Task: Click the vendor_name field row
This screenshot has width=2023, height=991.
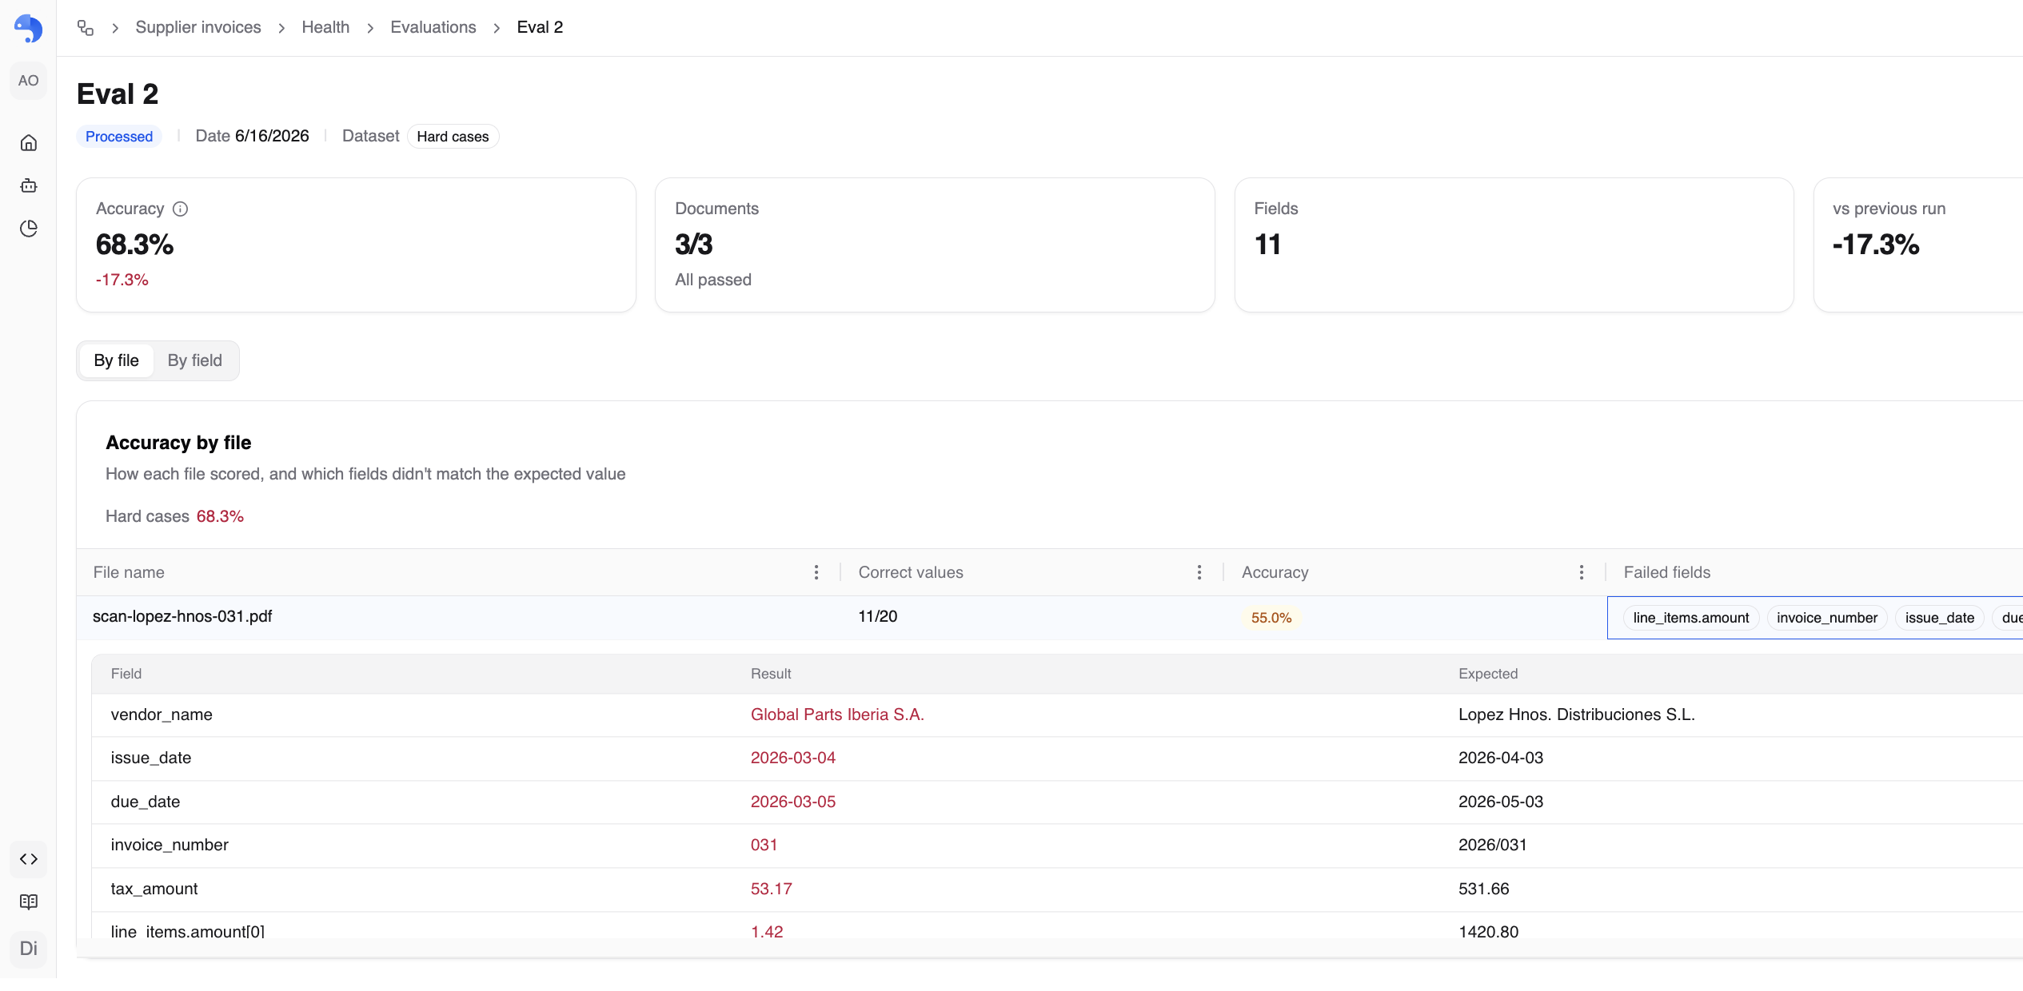Action: 1057,715
